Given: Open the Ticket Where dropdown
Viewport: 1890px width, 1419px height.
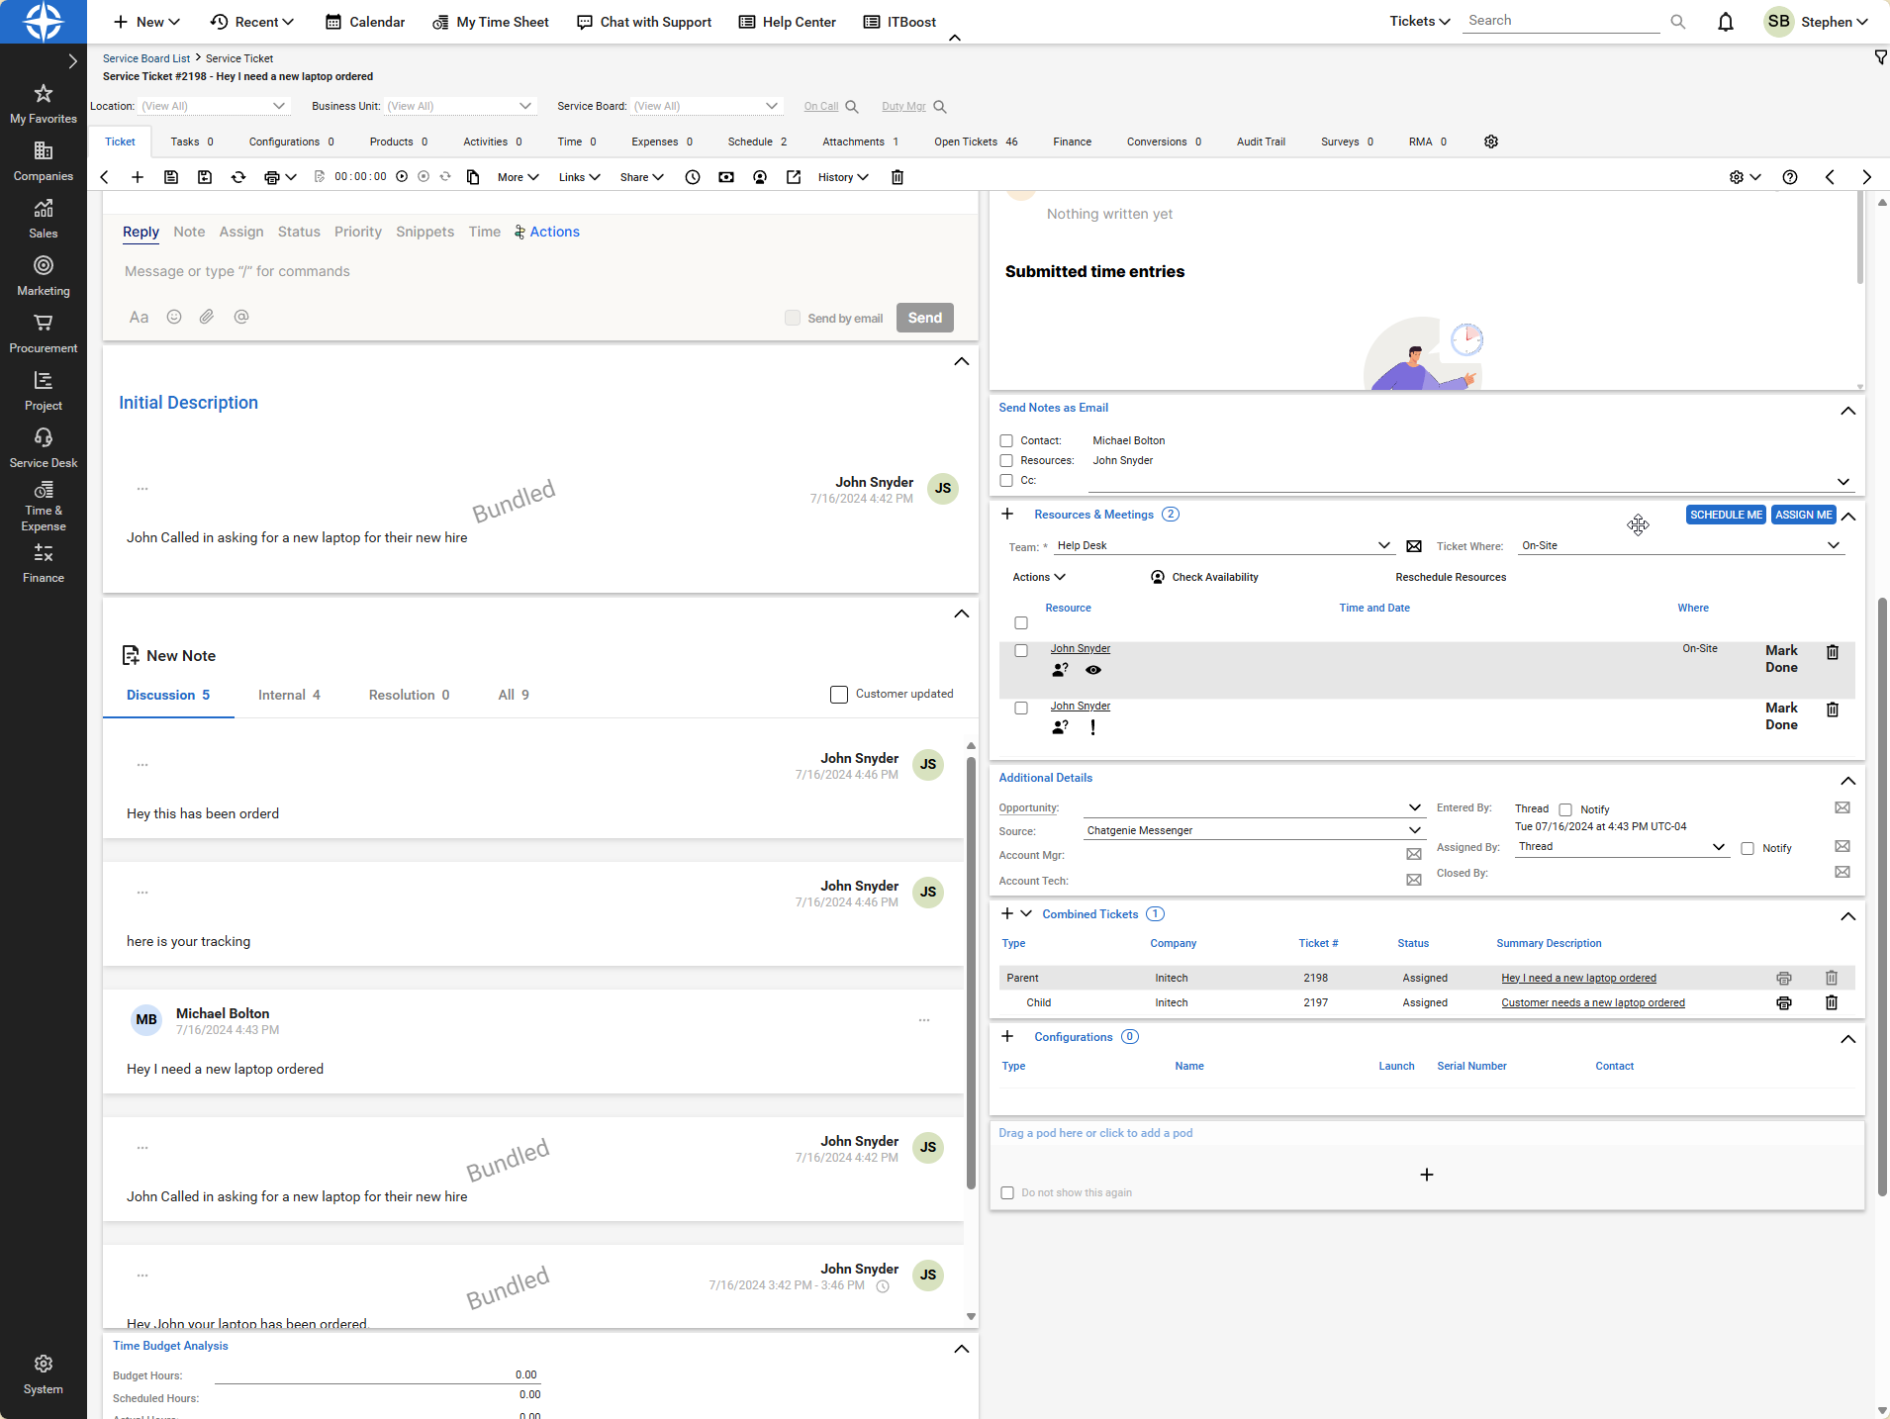Looking at the screenshot, I should tap(1681, 545).
